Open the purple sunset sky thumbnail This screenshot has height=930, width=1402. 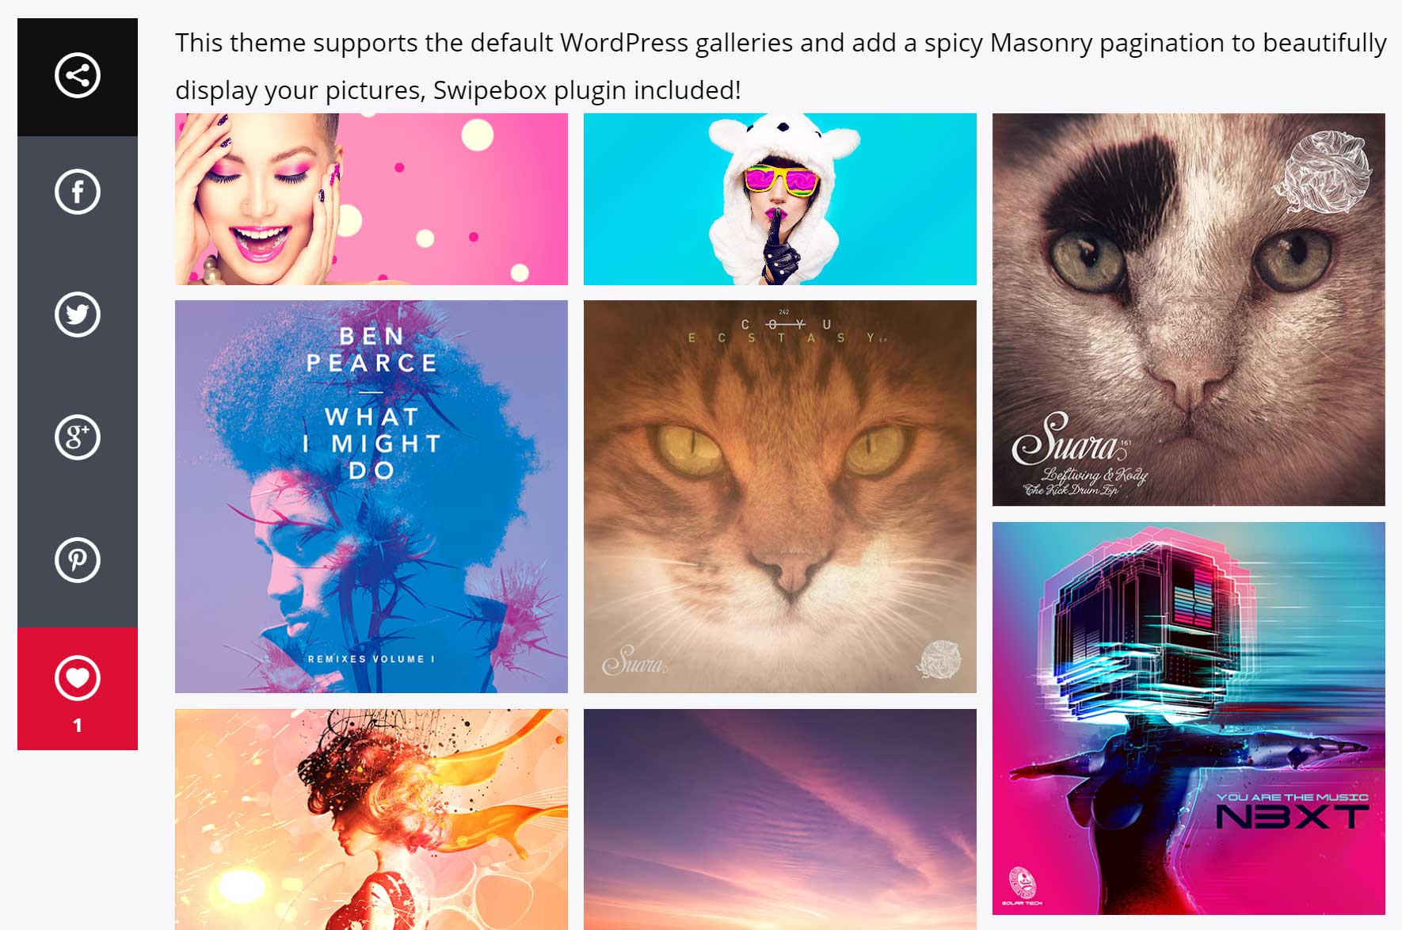(x=780, y=819)
